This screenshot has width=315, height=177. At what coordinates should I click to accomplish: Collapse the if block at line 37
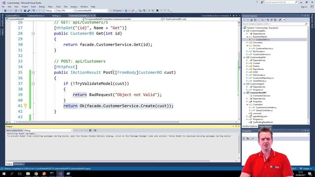pos(33,84)
